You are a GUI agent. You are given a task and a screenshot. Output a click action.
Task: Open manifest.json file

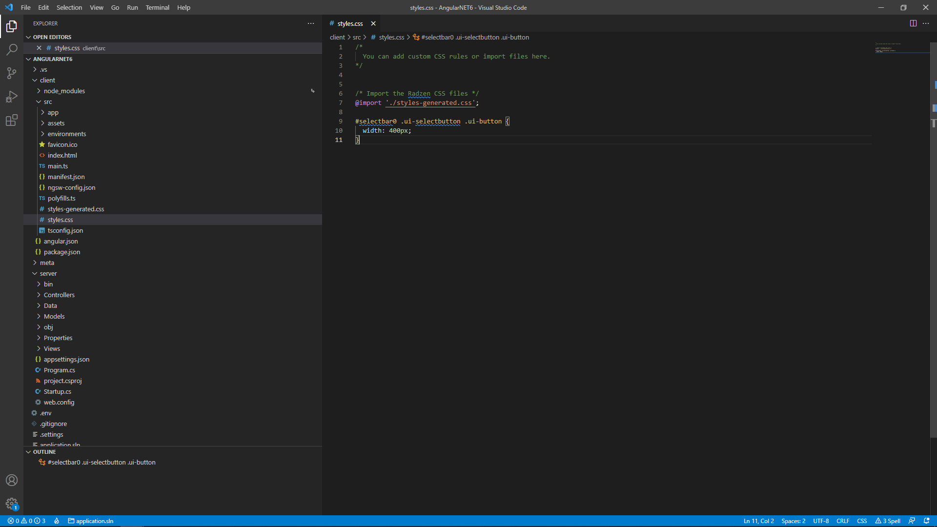(x=173, y=177)
